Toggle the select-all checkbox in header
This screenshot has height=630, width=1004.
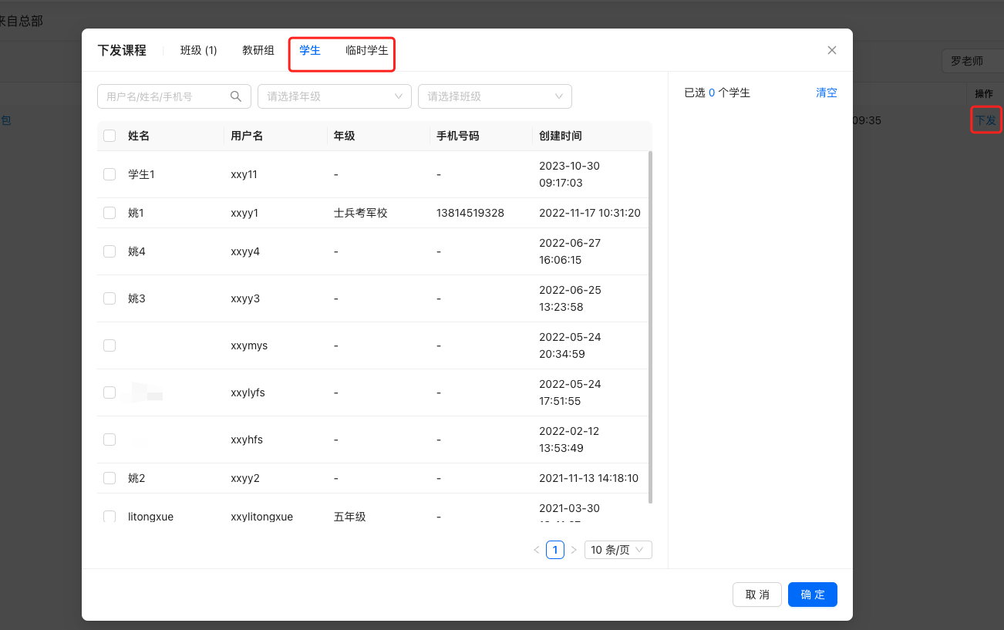(x=109, y=136)
